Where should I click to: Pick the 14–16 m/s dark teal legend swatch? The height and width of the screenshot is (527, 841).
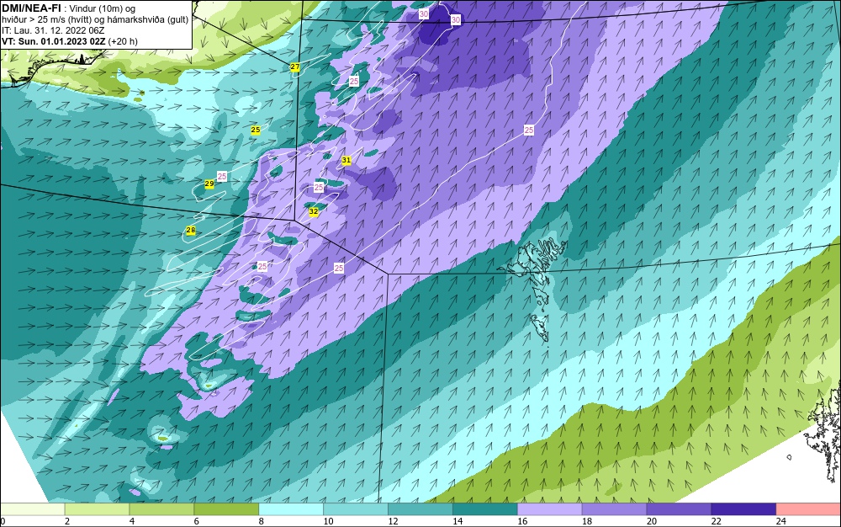click(485, 509)
